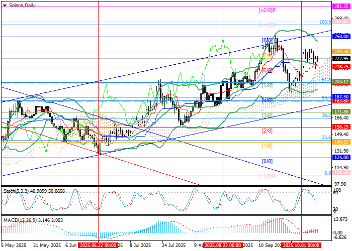Click the 166.40 price axis value

pos(341,117)
